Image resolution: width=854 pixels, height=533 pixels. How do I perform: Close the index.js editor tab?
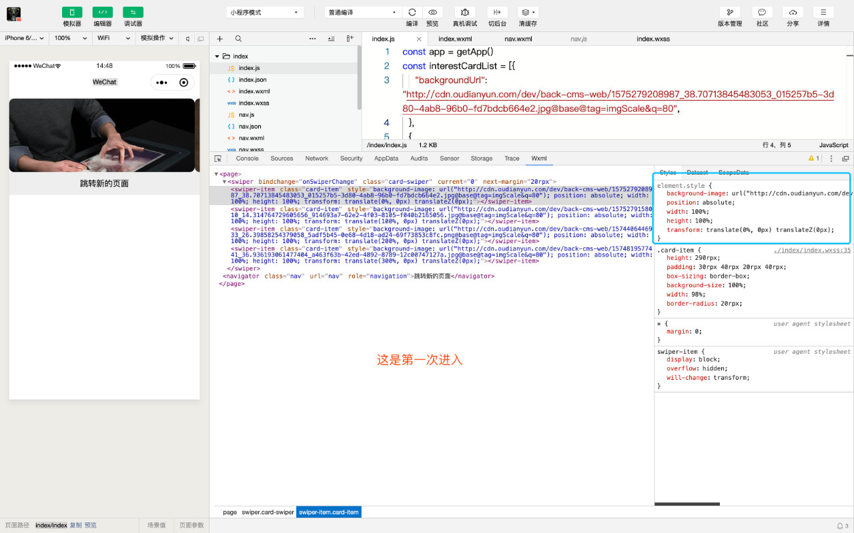[x=419, y=39]
